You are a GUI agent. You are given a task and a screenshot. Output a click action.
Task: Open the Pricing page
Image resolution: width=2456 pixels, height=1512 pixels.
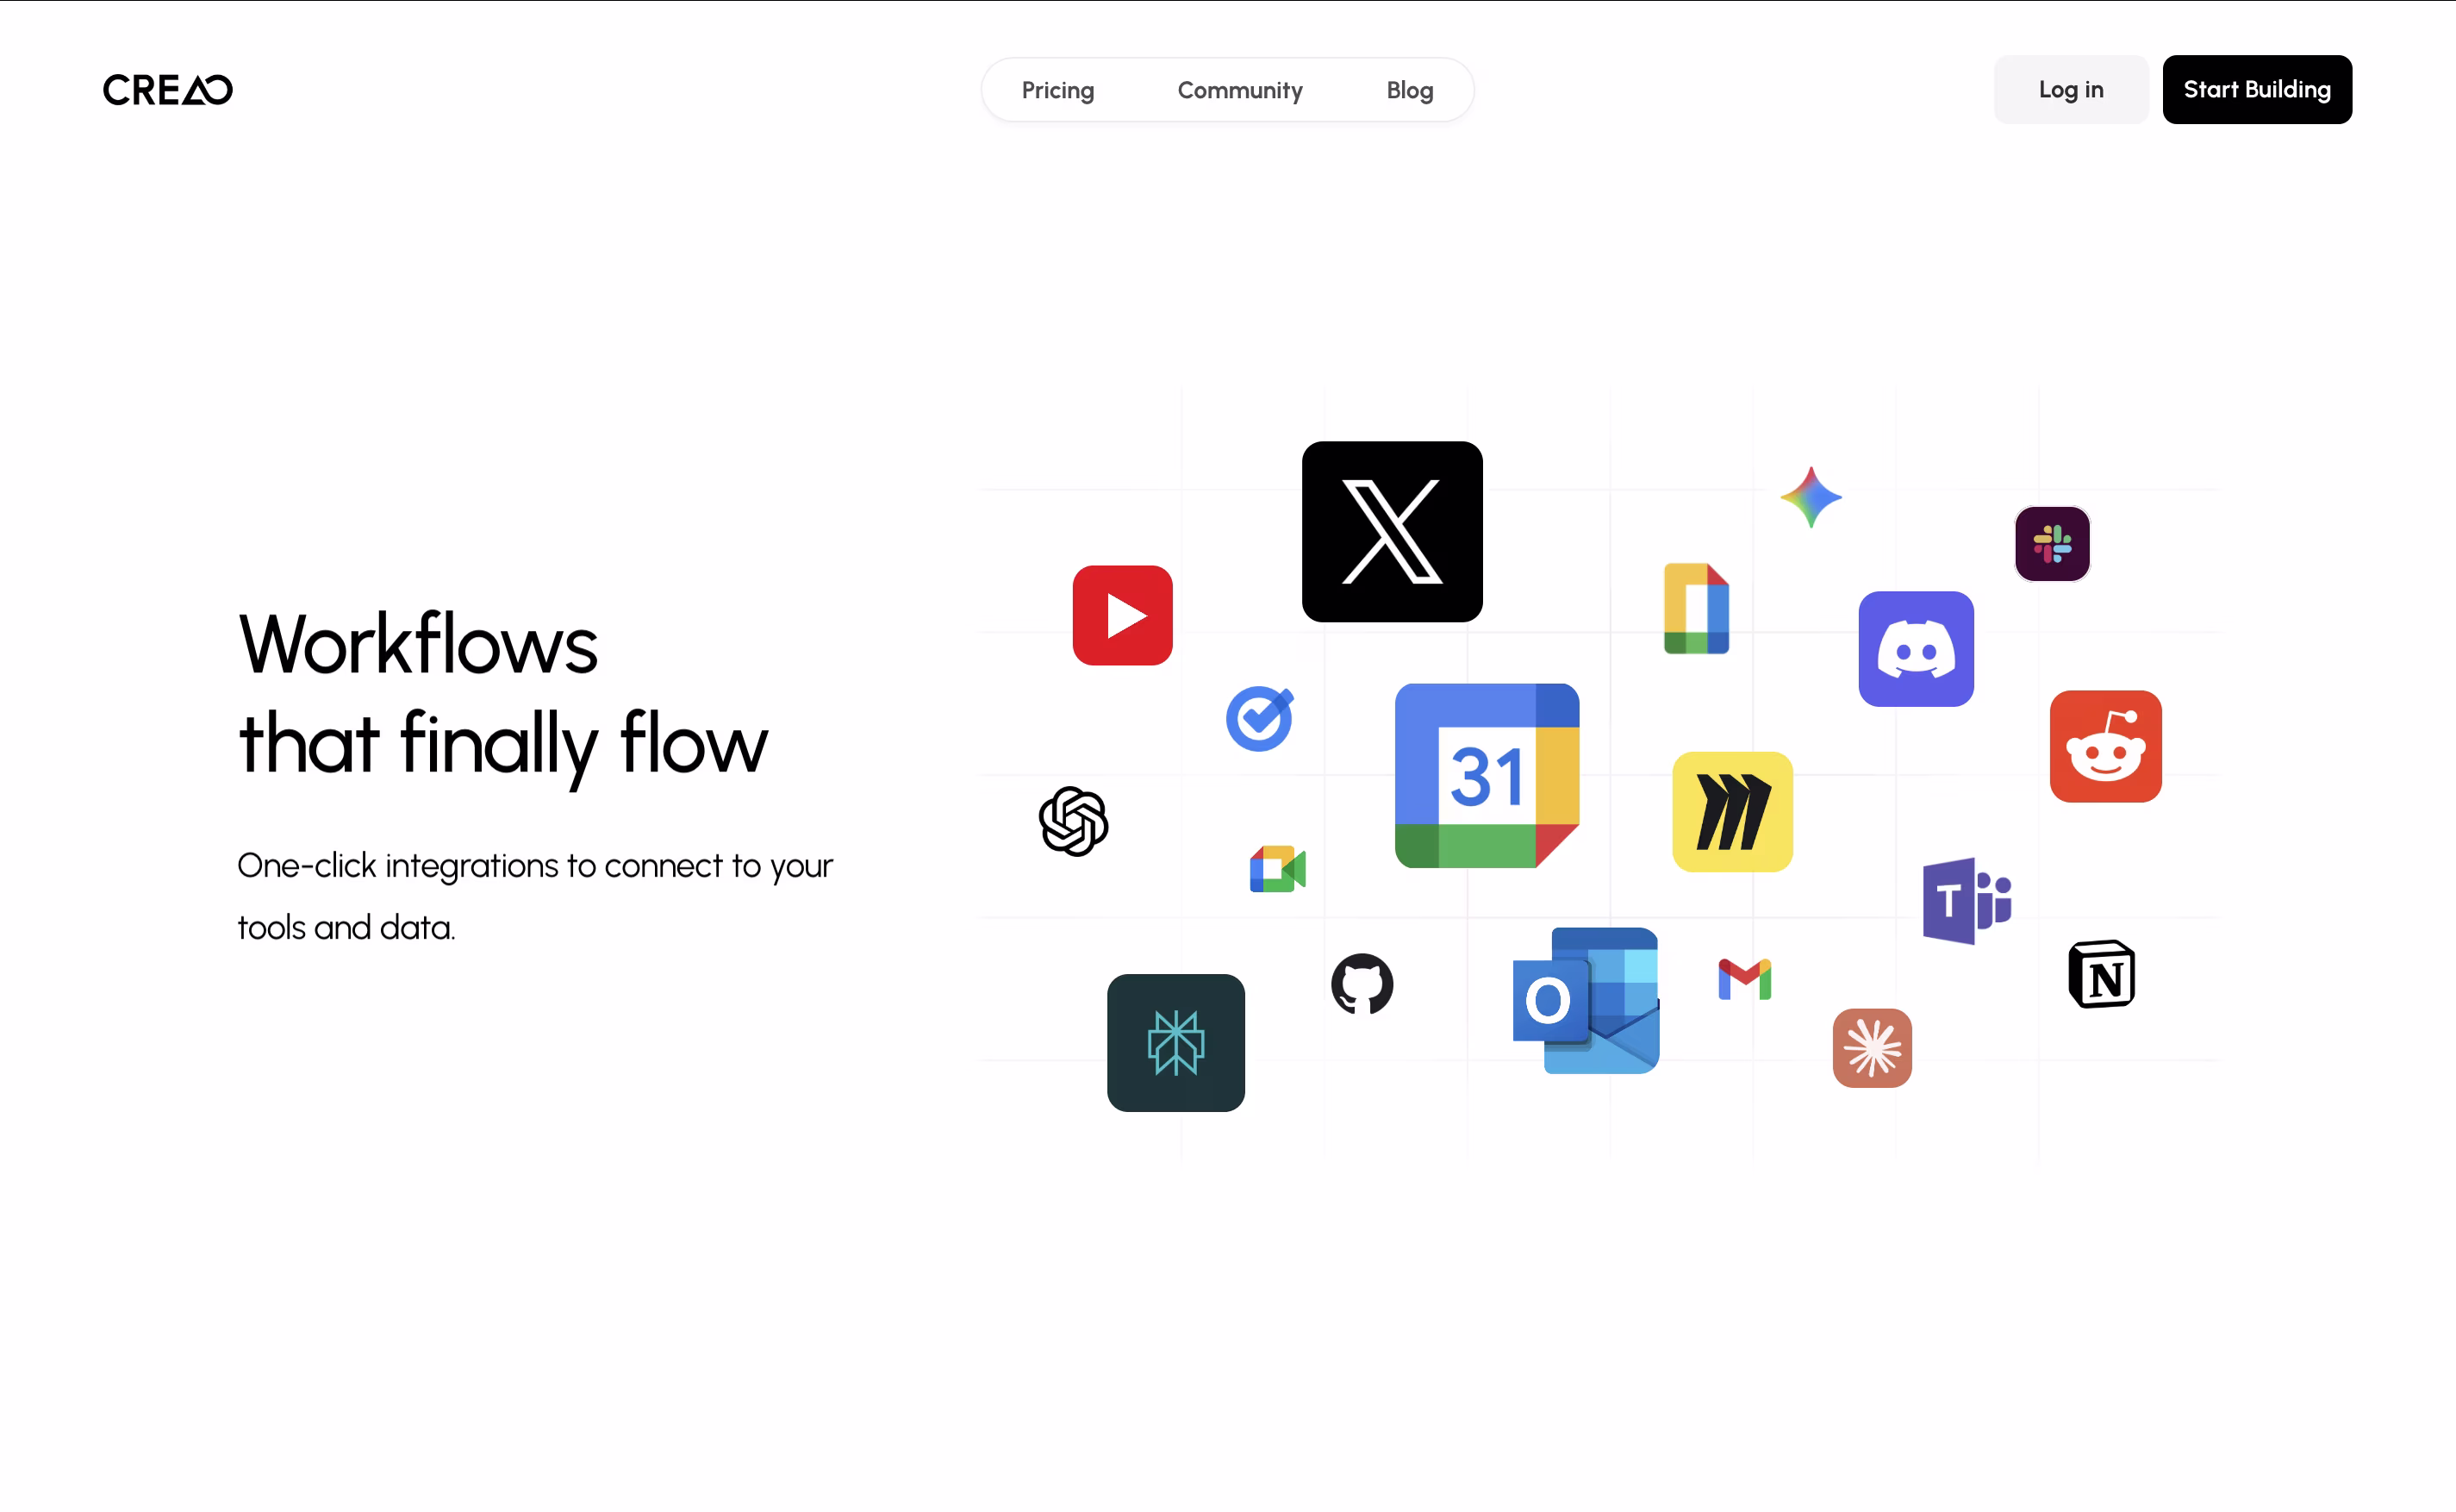(x=1057, y=90)
